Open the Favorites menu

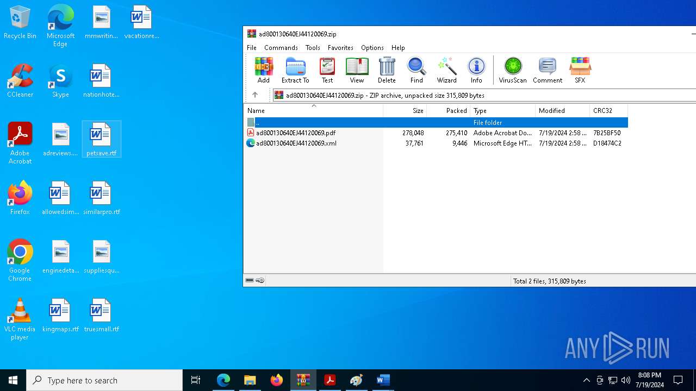(x=341, y=48)
